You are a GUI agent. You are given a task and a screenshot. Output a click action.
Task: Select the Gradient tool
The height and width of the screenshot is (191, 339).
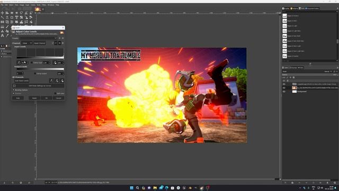[2, 27]
